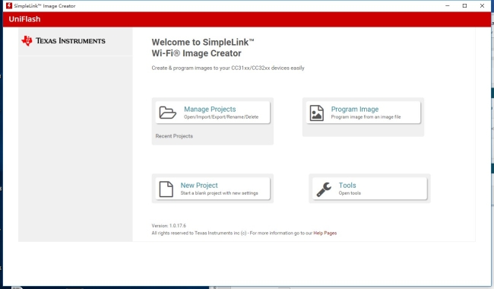Click the 'Open tools' subtitle text

click(x=350, y=193)
